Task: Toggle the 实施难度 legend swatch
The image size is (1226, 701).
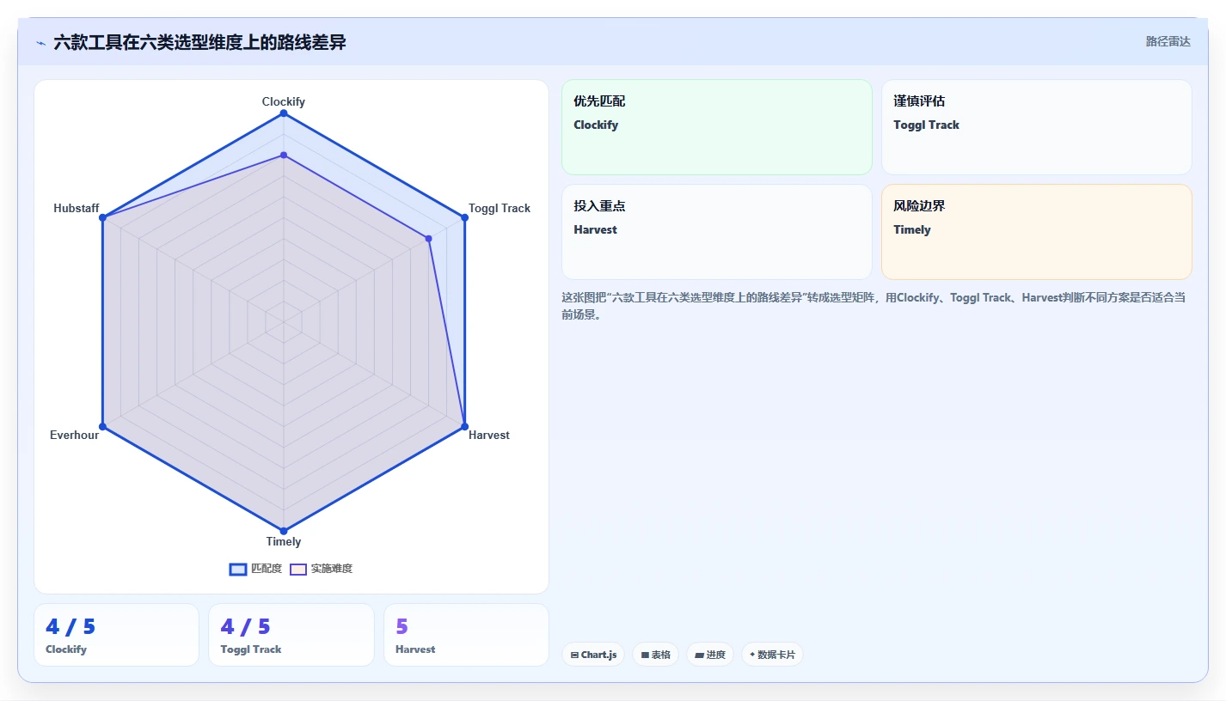Action: point(298,569)
